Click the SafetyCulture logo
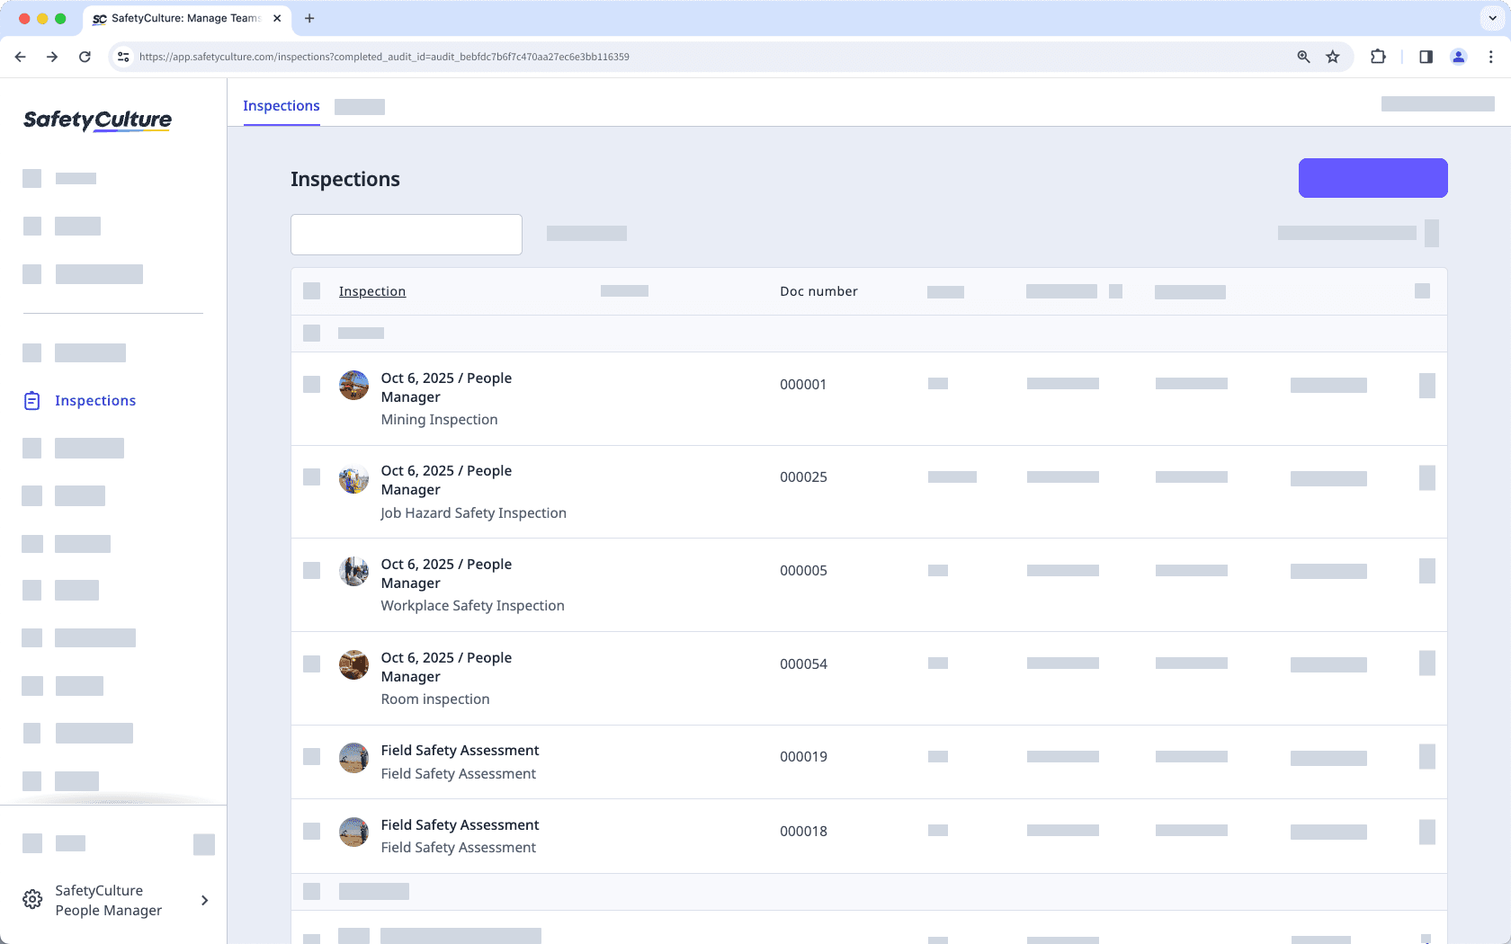This screenshot has height=944, width=1511. 96,120
